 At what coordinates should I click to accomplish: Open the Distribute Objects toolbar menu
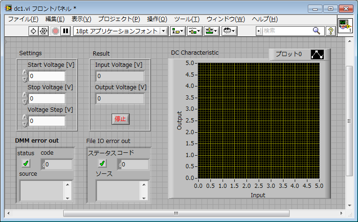click(x=195, y=31)
